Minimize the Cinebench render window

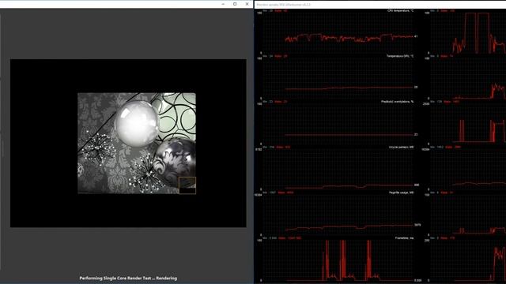click(223, 4)
